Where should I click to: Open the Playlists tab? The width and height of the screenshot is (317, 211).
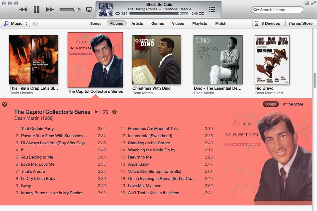tap(199, 24)
